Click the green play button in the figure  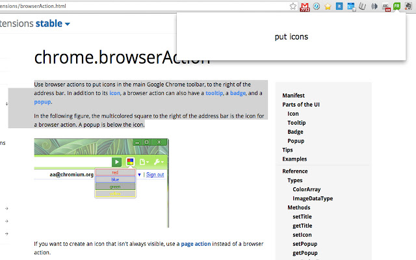coord(116,162)
